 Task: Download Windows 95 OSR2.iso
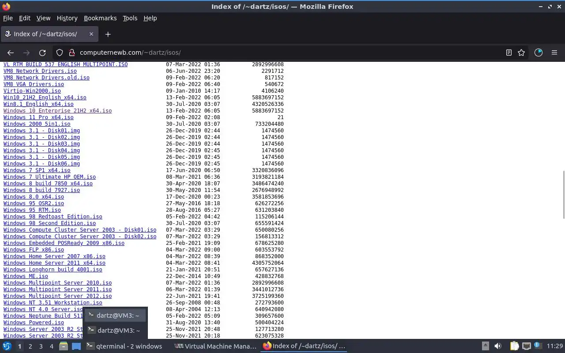coord(34,203)
